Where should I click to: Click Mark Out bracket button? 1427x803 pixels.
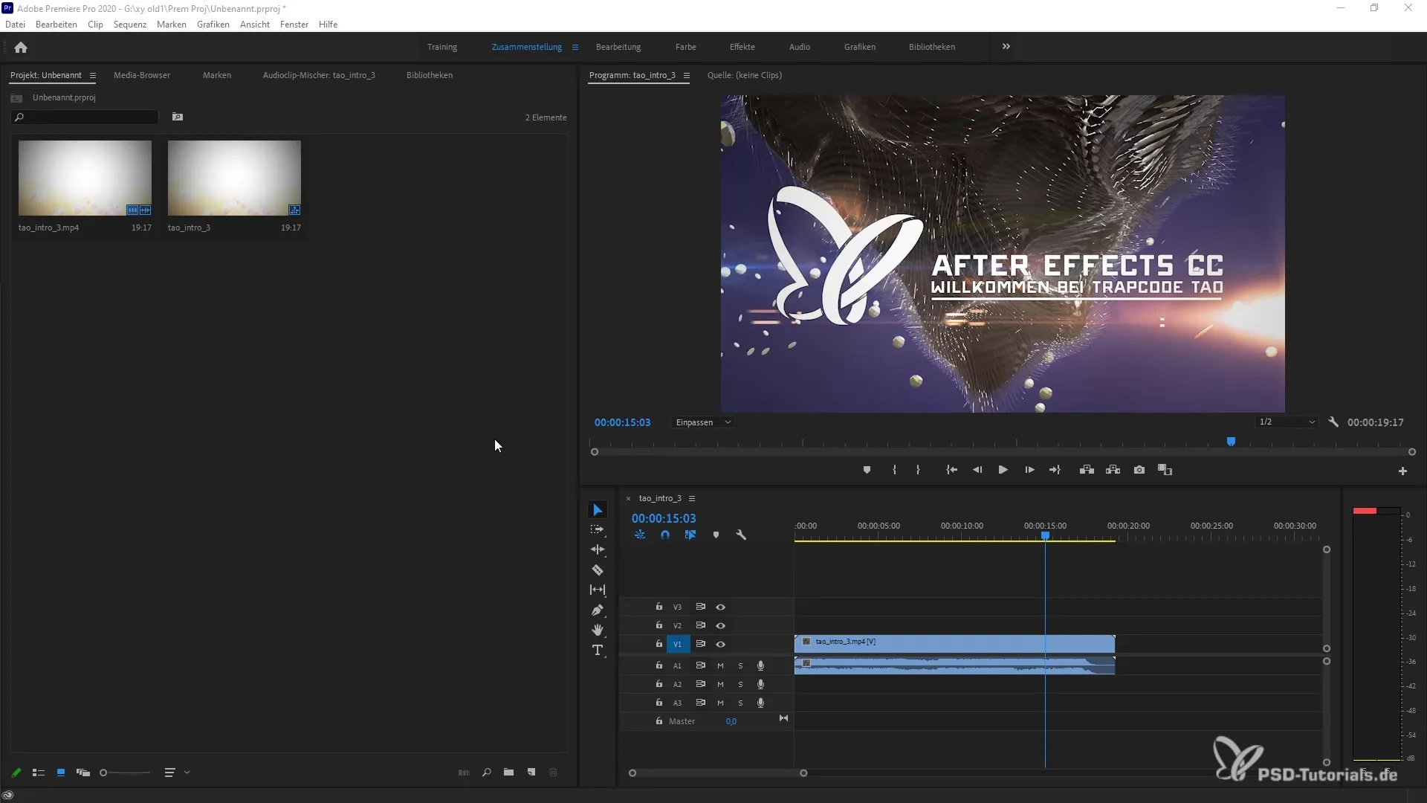(918, 470)
